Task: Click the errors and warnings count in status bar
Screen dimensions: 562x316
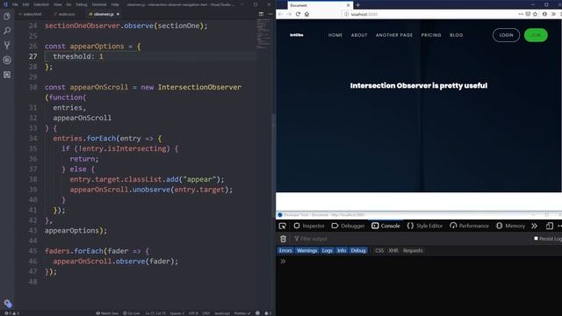Action: [x=11, y=313]
